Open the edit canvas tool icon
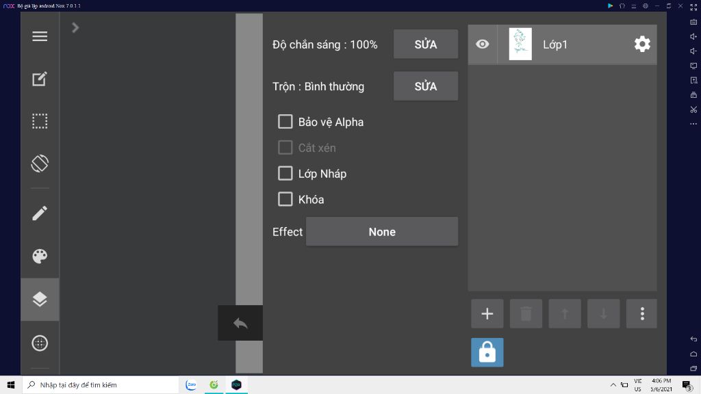701x394 pixels. pos(40,79)
